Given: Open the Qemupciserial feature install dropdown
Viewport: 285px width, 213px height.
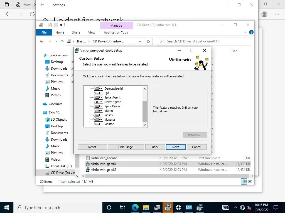Looking at the screenshot, I should coord(99,88).
